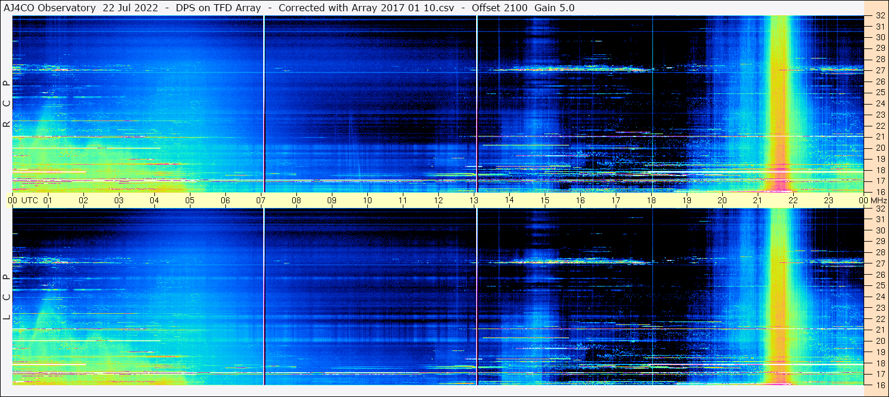Pick the 04 hour label on the time axis
889x397 pixels.
(154, 200)
